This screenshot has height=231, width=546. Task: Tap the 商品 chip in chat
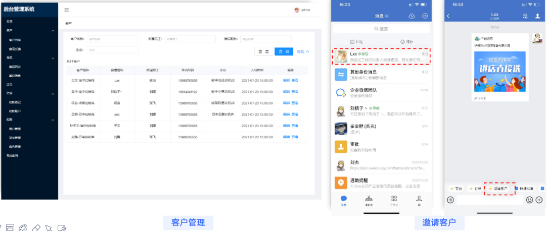click(x=457, y=189)
